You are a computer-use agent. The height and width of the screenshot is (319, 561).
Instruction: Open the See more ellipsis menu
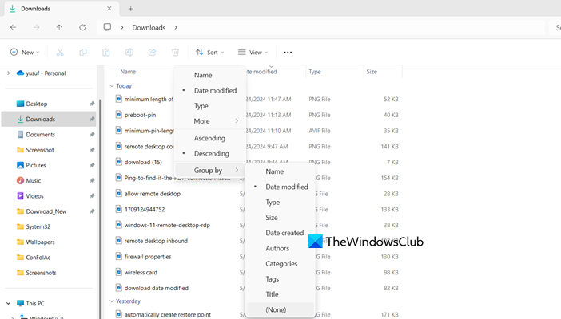tap(288, 52)
